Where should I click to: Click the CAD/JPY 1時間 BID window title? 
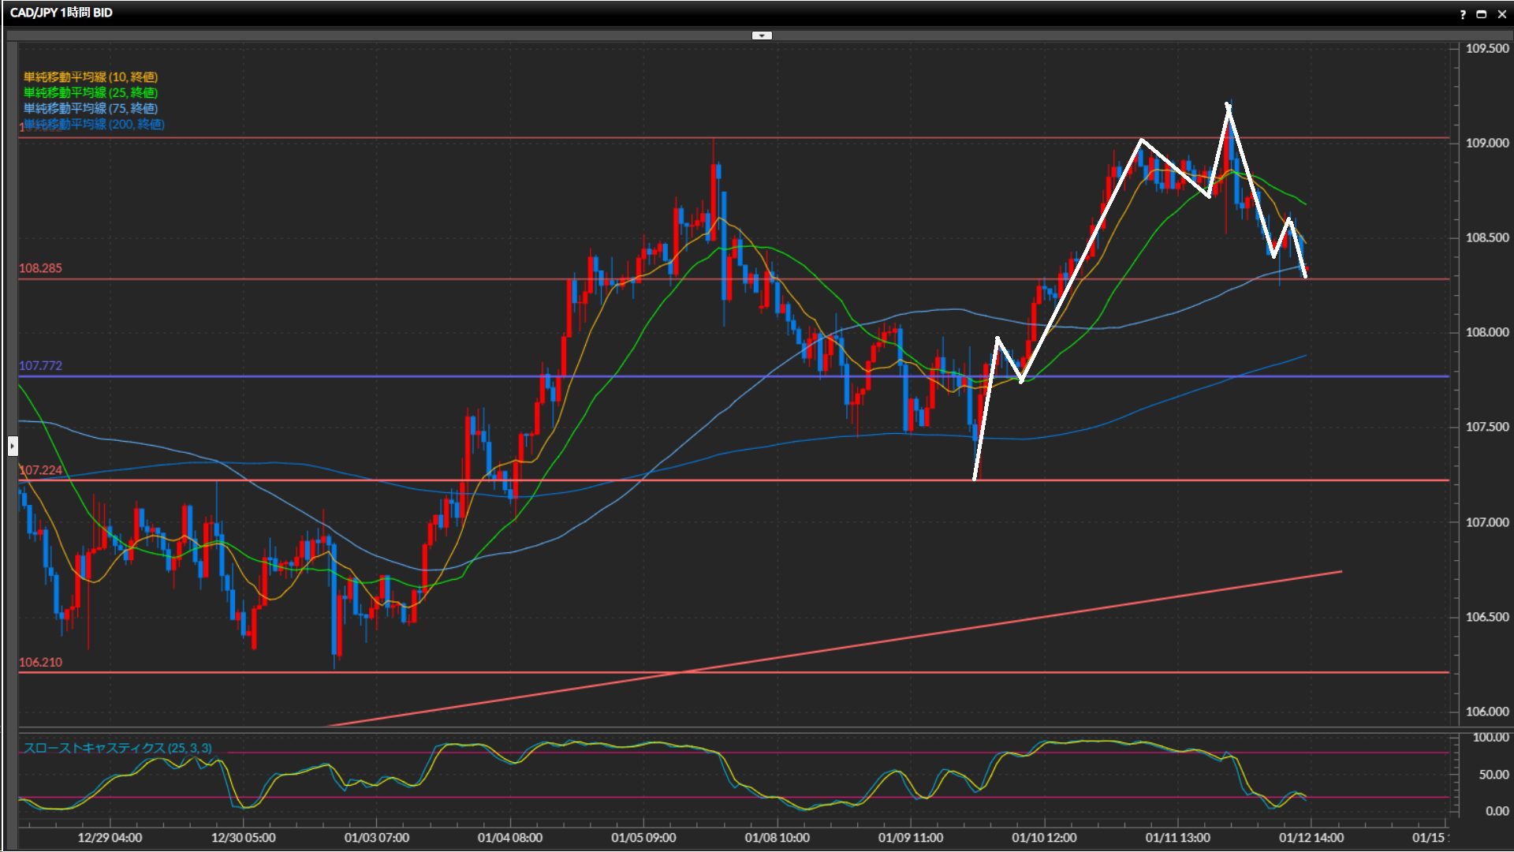(61, 13)
